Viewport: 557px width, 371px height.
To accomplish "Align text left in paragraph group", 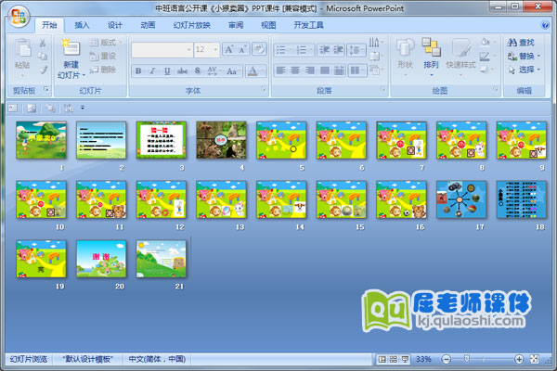I will point(280,70).
